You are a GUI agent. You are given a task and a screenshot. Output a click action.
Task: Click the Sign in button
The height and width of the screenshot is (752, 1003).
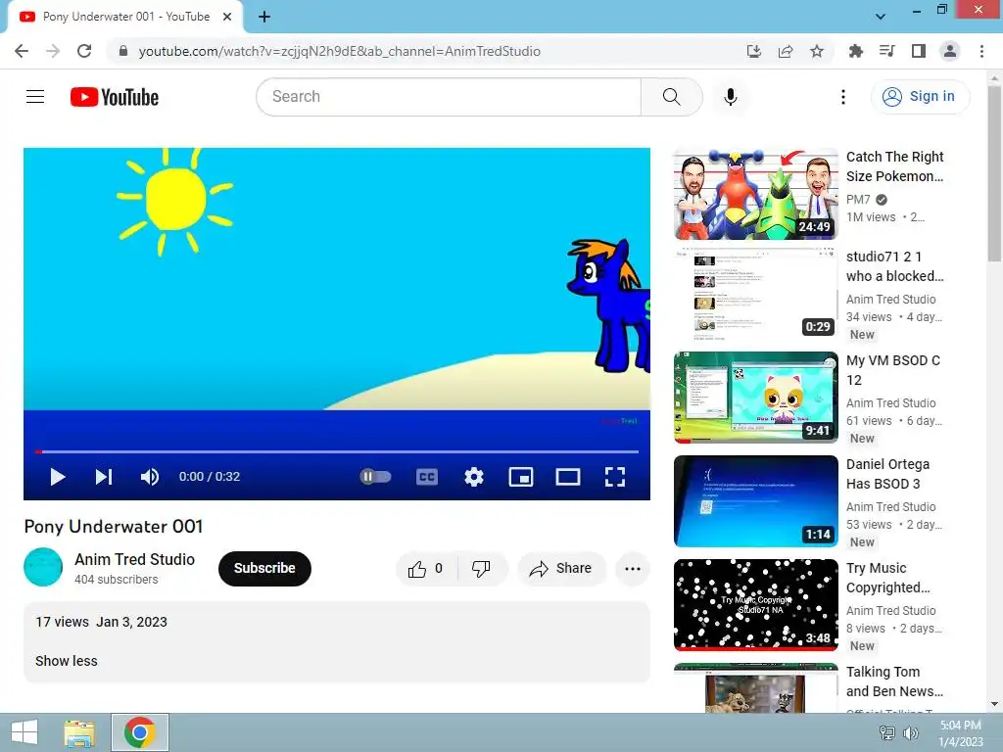920,97
